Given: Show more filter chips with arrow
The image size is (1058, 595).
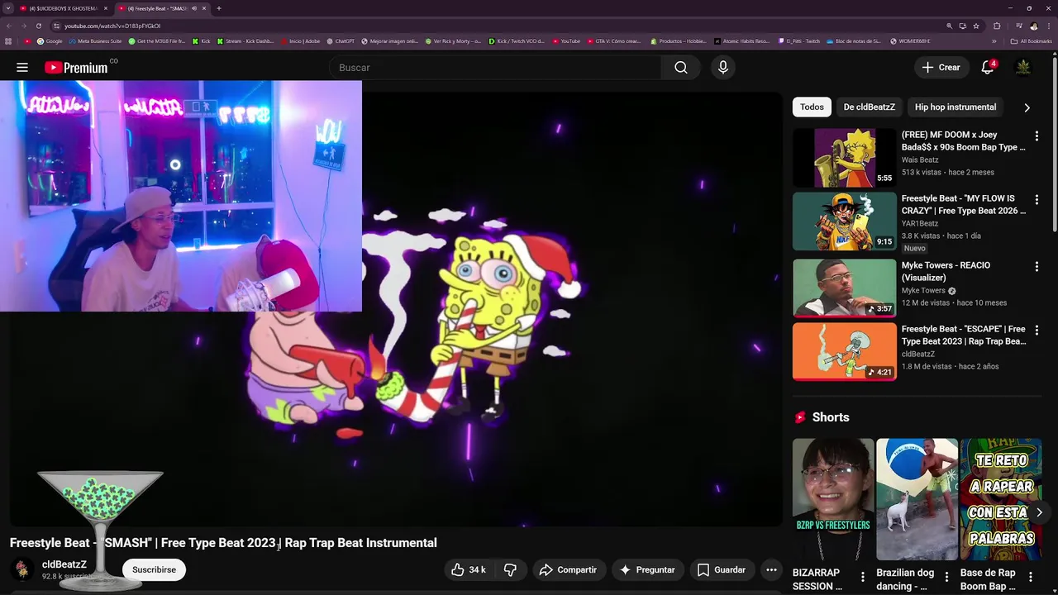Looking at the screenshot, I should [1027, 107].
